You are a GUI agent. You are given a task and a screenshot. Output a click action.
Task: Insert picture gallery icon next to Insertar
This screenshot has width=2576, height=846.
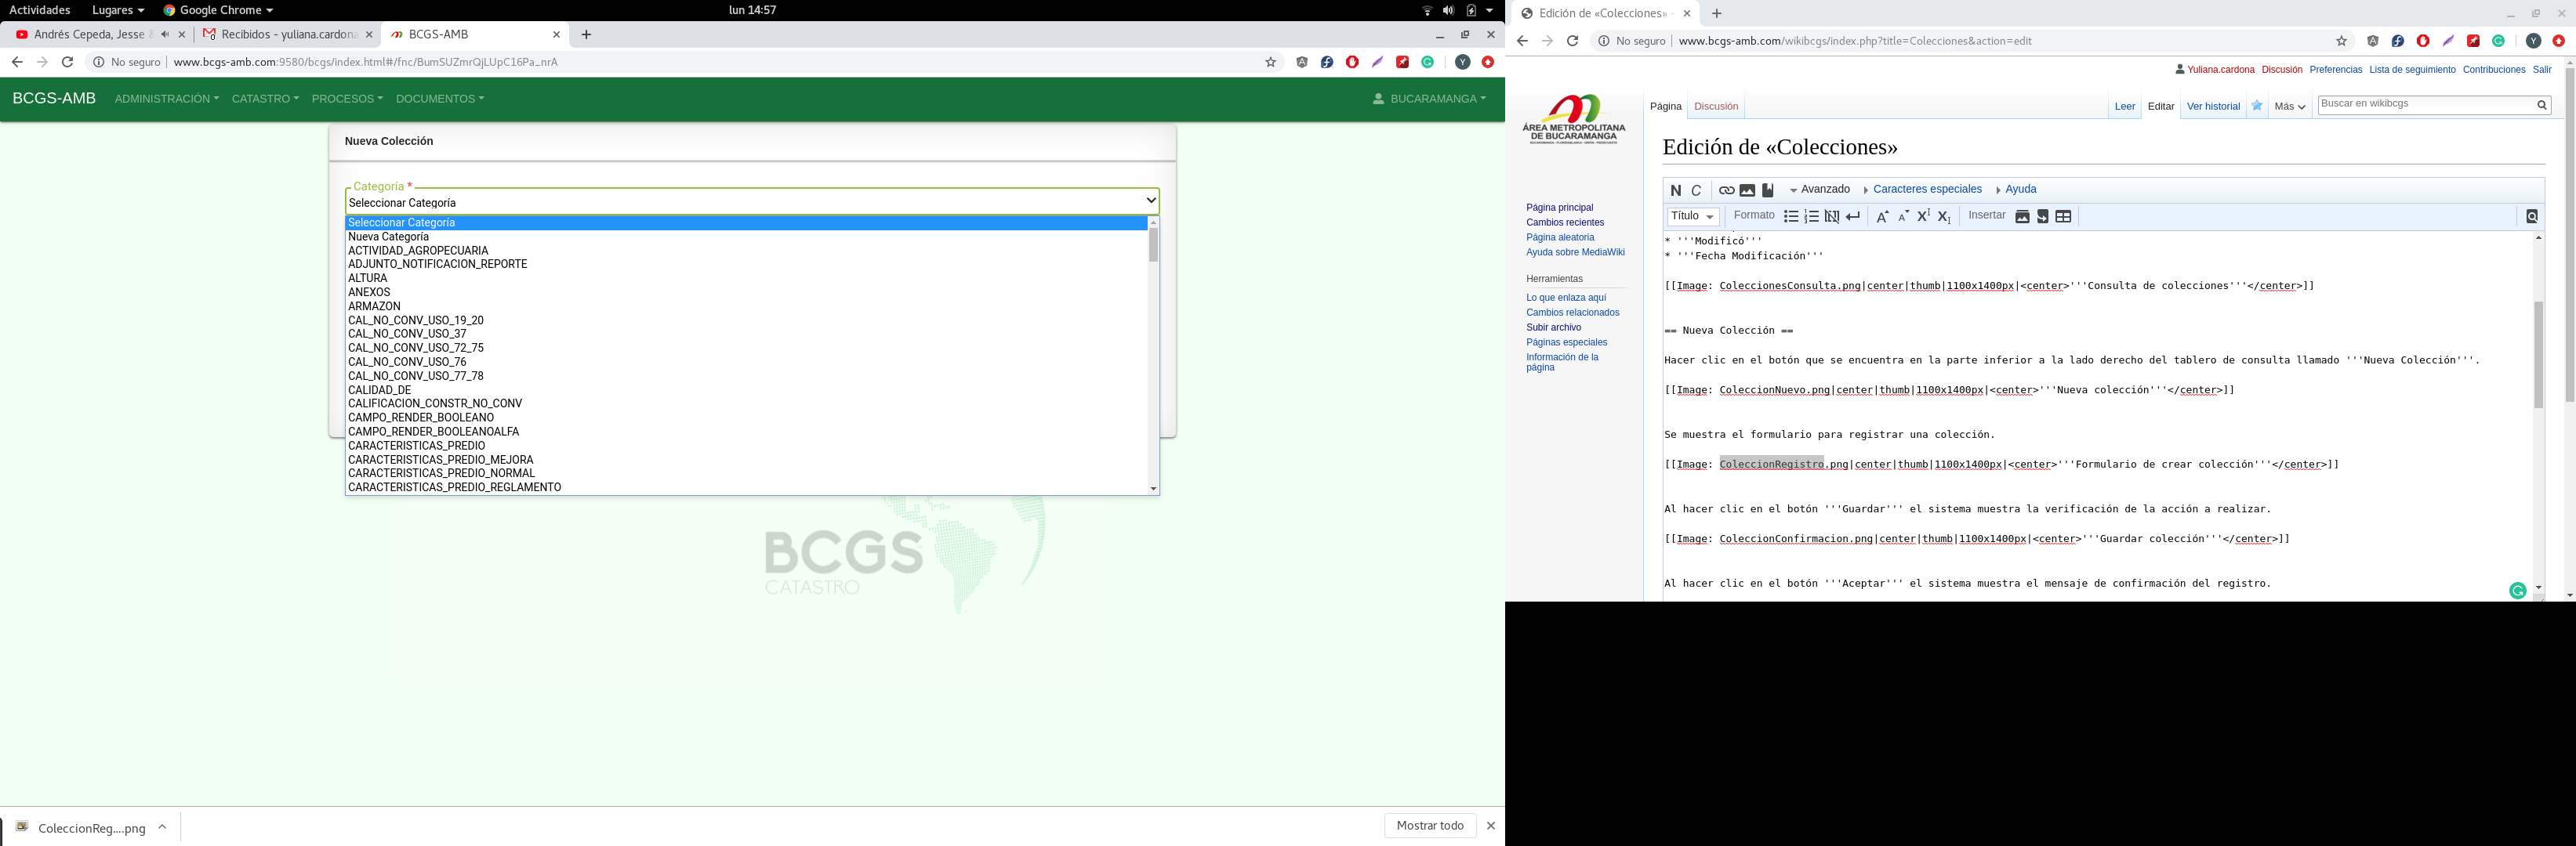pyautogui.click(x=2022, y=217)
